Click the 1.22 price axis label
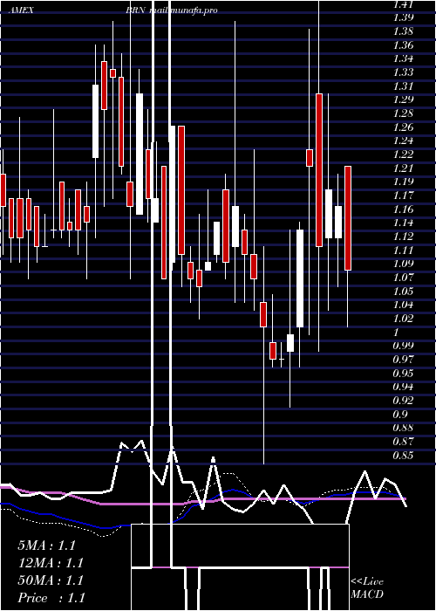 (403, 154)
